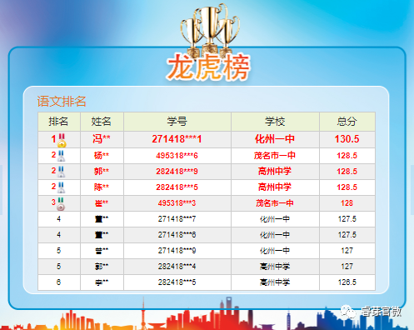Click the name 陈**

(102, 187)
